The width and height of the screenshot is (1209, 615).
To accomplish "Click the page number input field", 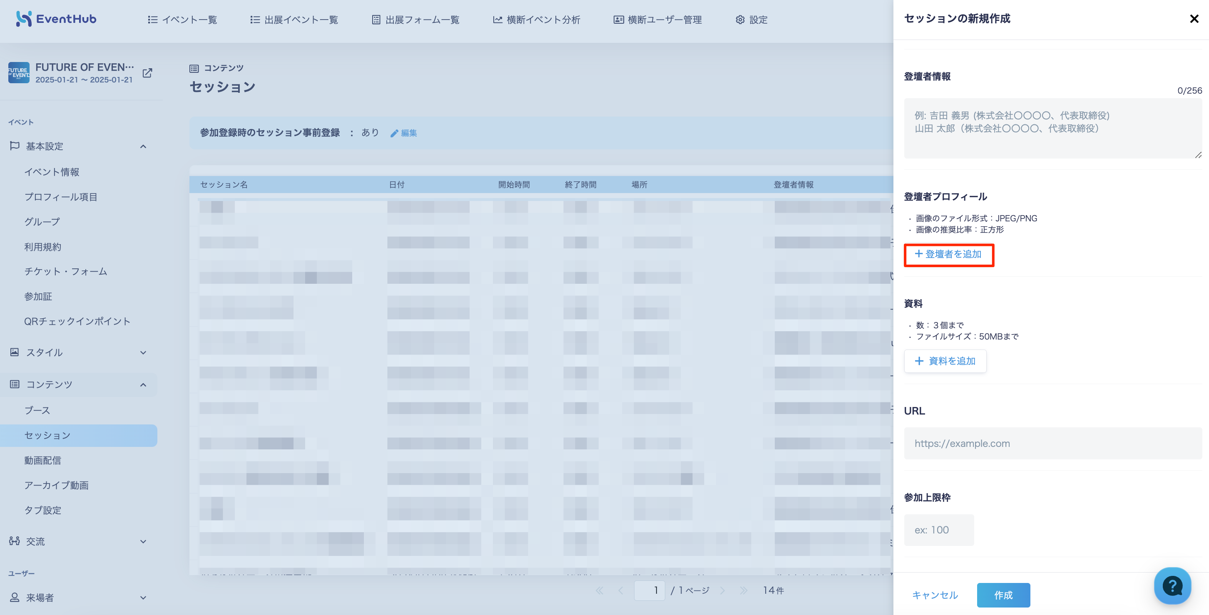I will click(649, 590).
